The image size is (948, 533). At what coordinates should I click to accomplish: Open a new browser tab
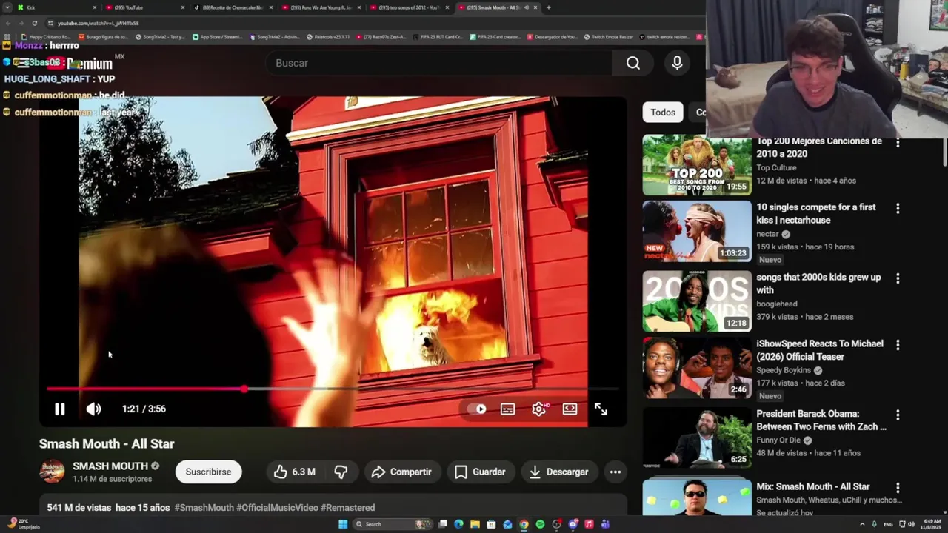[548, 7]
